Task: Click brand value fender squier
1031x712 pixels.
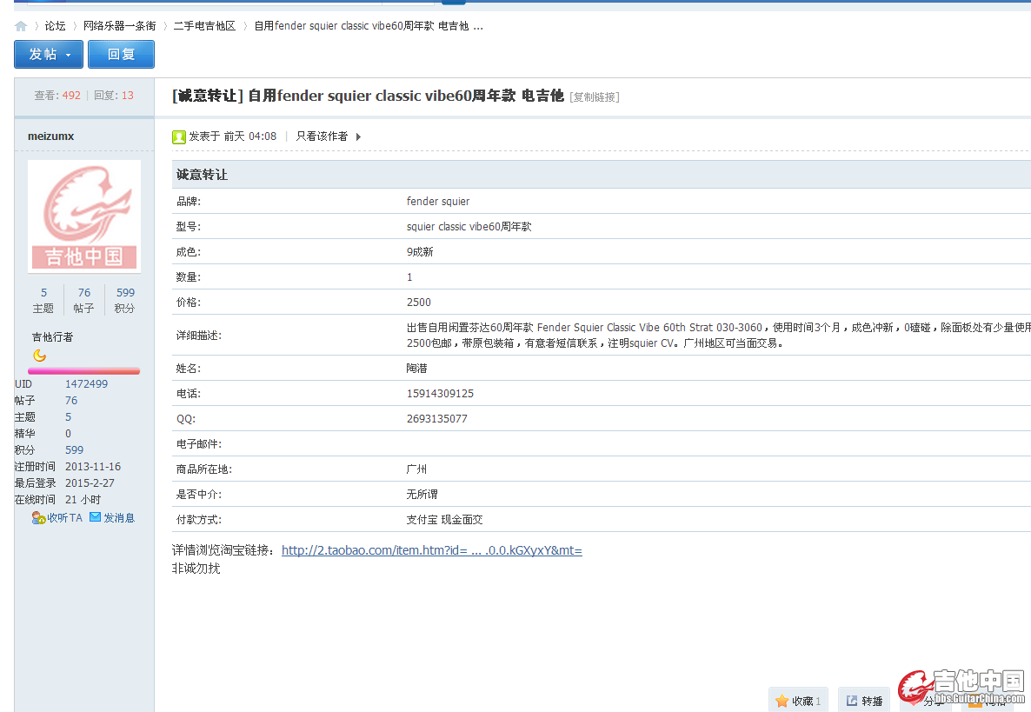Action: click(438, 201)
